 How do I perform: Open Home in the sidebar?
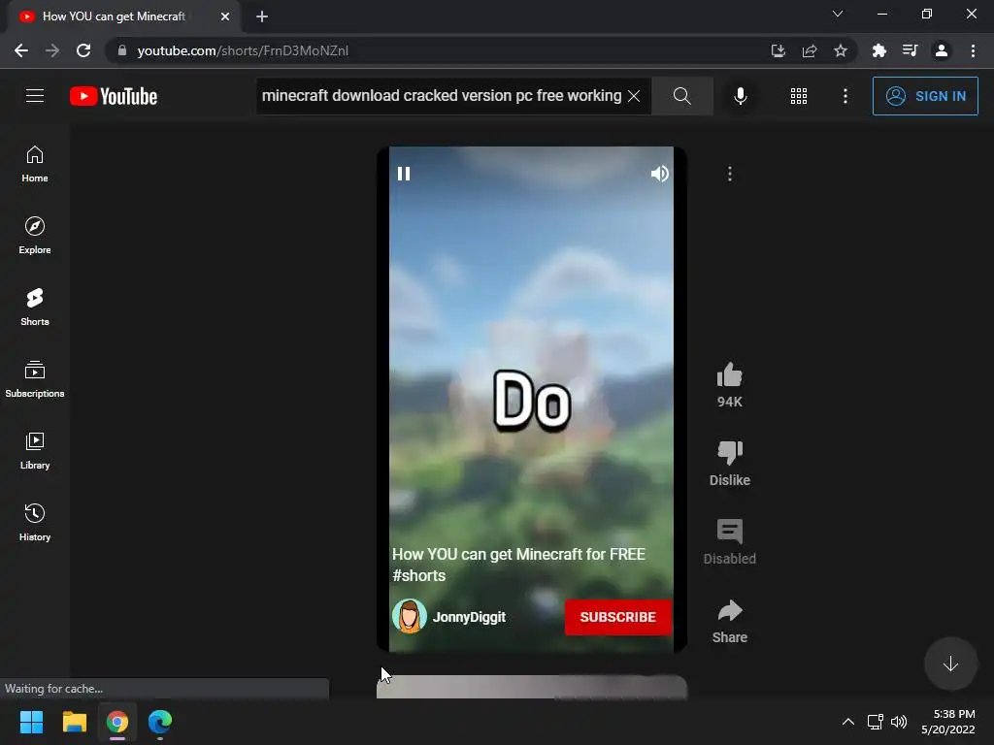pos(35,164)
